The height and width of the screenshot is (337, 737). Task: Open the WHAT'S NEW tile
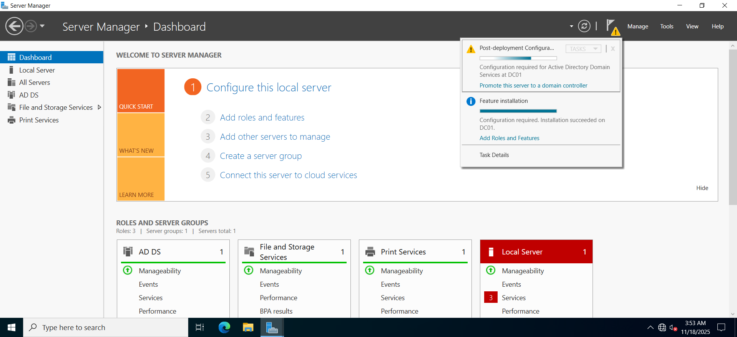click(141, 135)
